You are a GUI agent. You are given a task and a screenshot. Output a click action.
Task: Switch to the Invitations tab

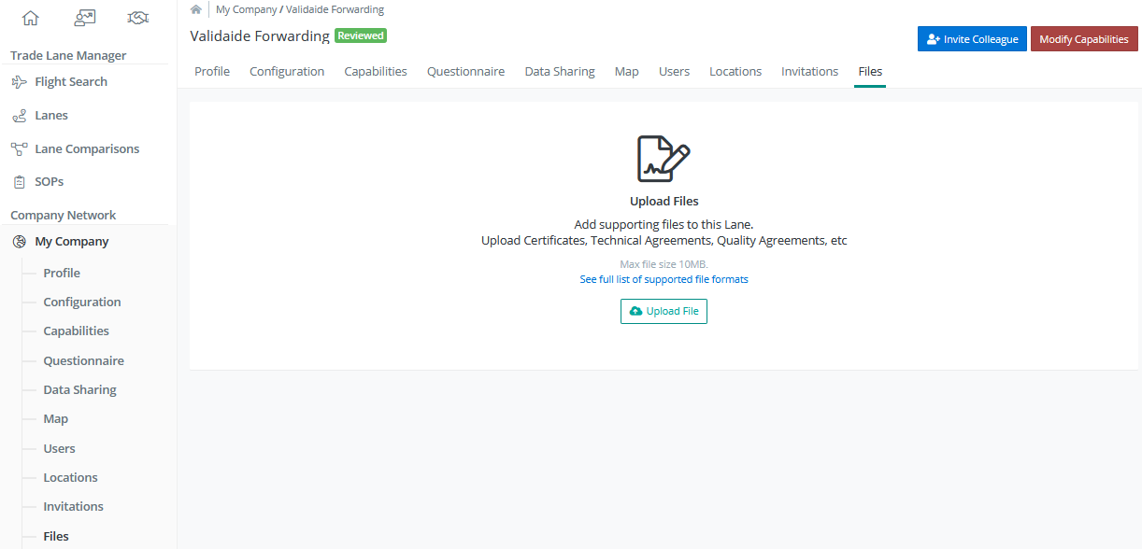pos(810,72)
